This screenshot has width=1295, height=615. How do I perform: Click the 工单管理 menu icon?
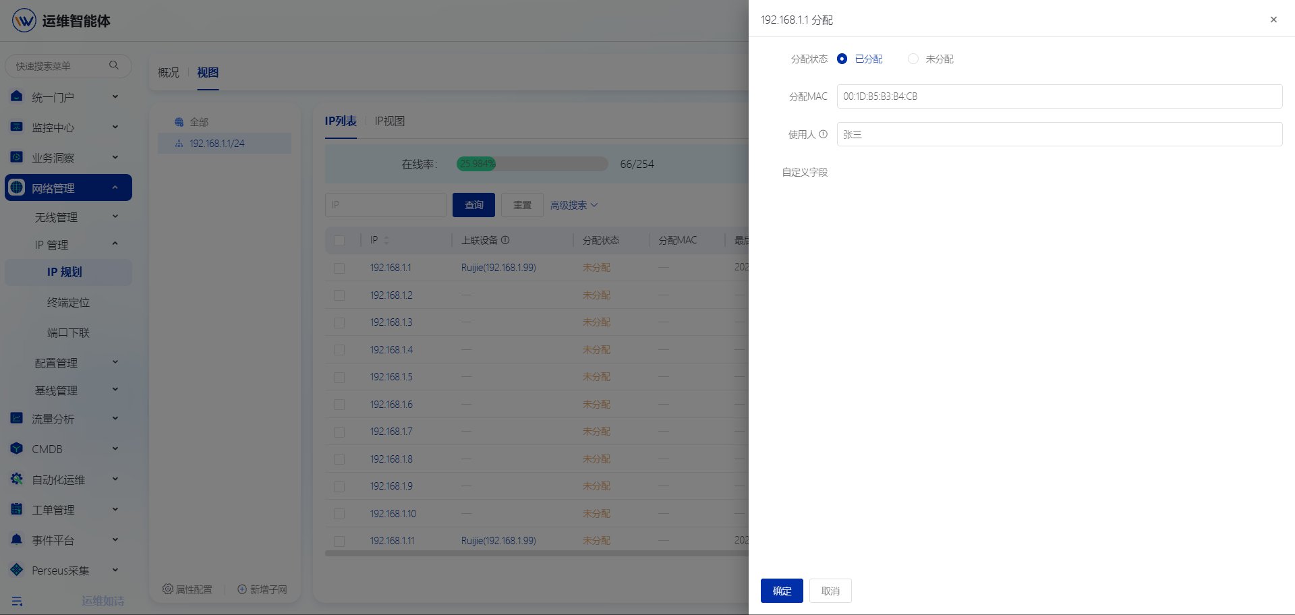tap(17, 509)
